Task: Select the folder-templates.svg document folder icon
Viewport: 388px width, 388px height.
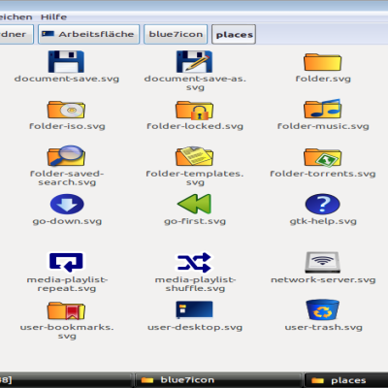Action: 194,156
